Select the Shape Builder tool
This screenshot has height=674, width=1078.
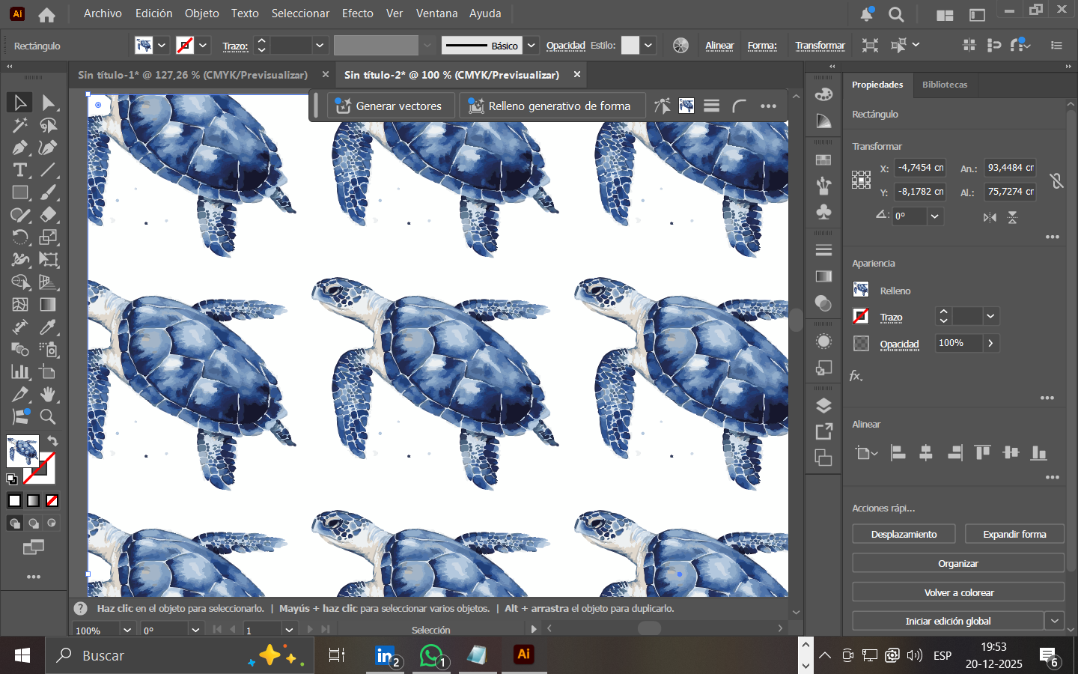pos(20,282)
